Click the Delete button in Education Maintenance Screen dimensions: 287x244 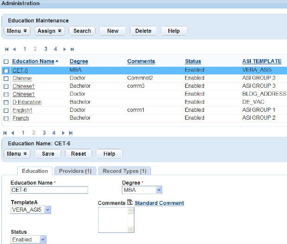tap(143, 31)
